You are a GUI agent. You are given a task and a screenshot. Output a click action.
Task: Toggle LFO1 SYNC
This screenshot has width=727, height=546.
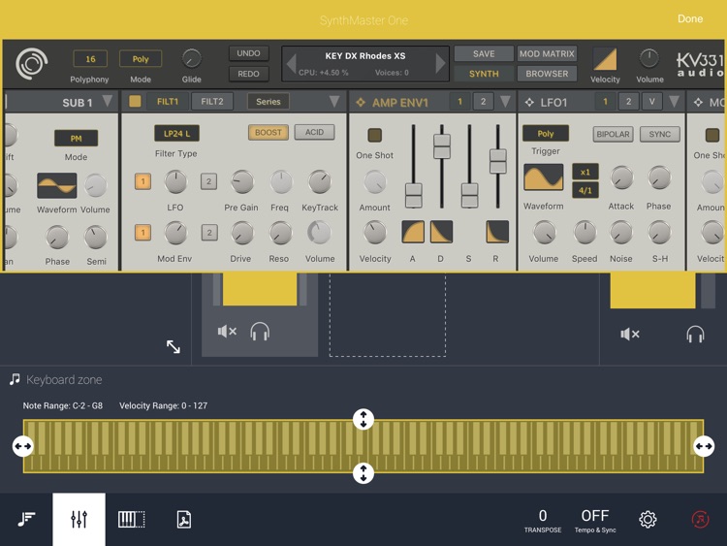(x=660, y=134)
